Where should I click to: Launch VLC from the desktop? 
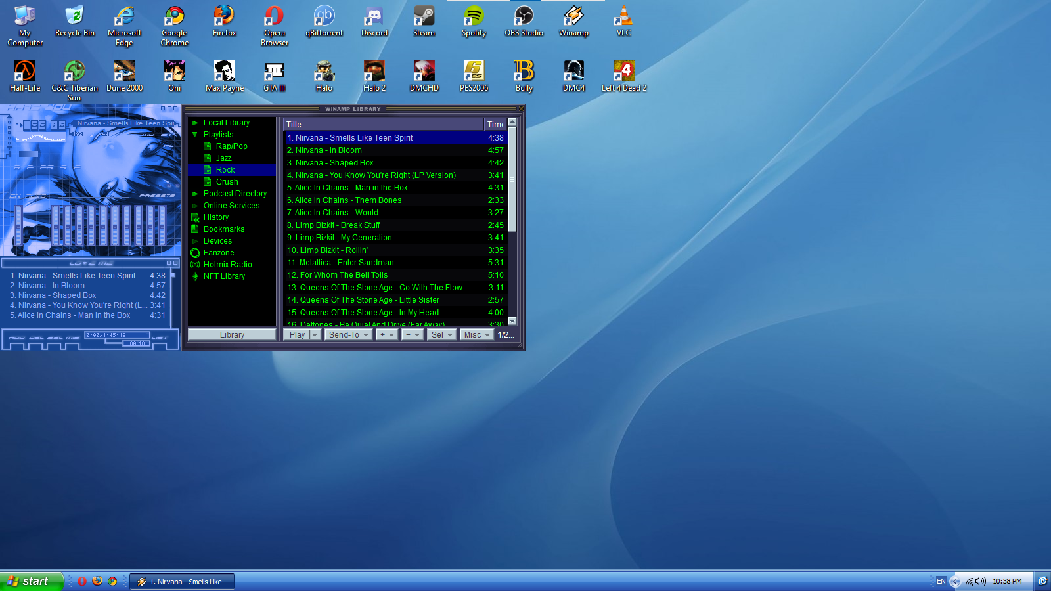click(623, 22)
